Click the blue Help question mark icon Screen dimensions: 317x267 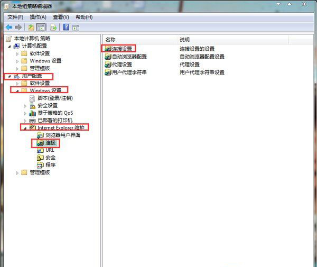click(66, 27)
